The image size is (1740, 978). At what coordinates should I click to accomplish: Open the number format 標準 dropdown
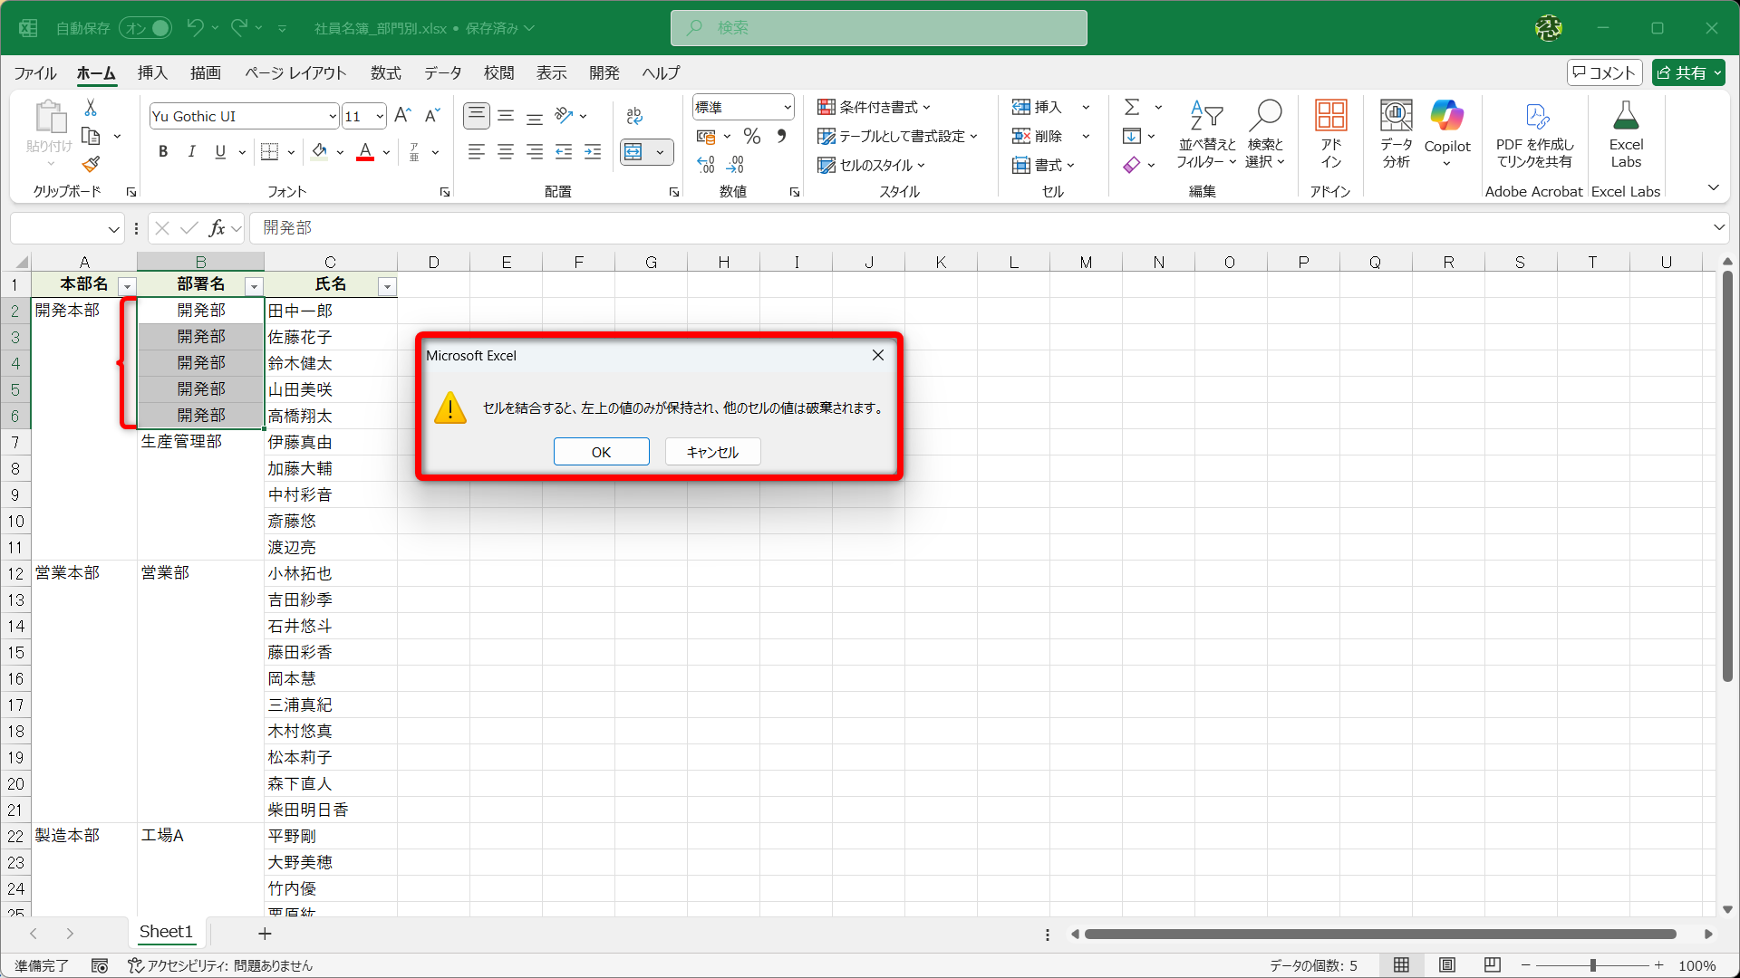[787, 108]
